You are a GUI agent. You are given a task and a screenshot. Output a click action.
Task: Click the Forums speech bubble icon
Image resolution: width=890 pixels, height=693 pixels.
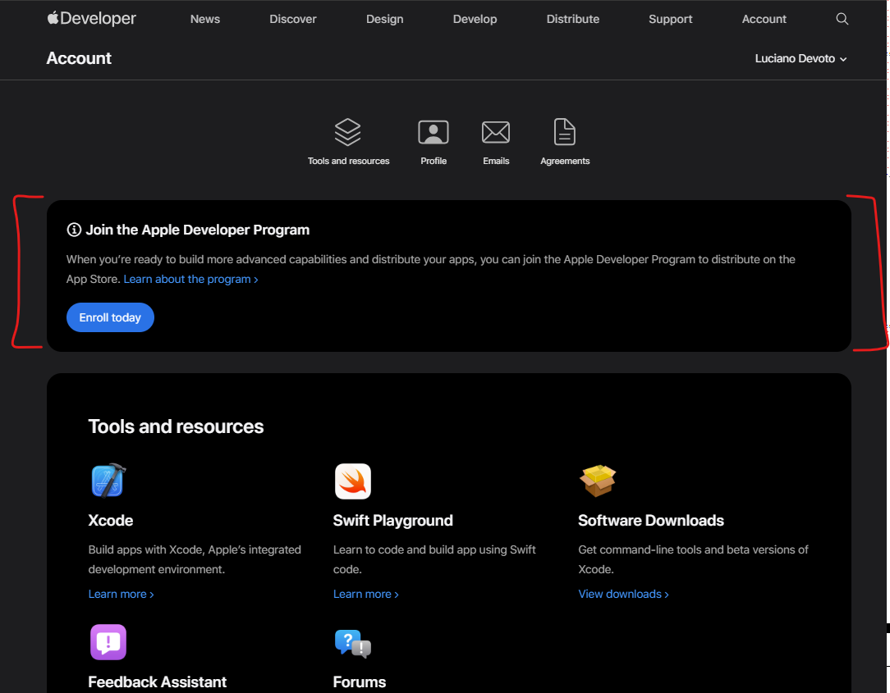pos(353,643)
